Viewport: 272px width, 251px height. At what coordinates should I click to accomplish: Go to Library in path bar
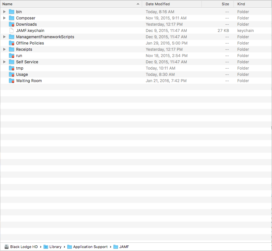55,247
